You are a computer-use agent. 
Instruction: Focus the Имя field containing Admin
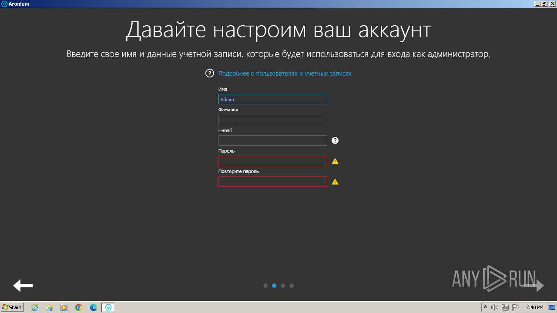[x=272, y=99]
